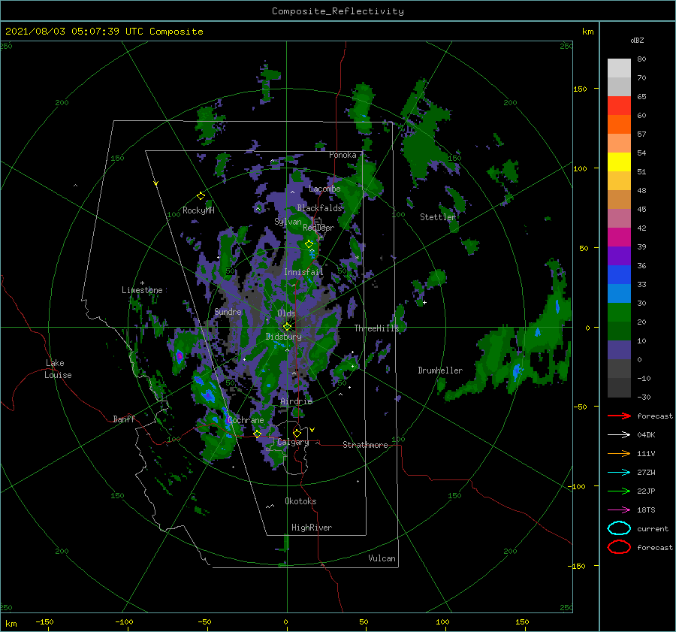Click the 27ZW legend label
Screen dimensions: 676x632
point(646,473)
